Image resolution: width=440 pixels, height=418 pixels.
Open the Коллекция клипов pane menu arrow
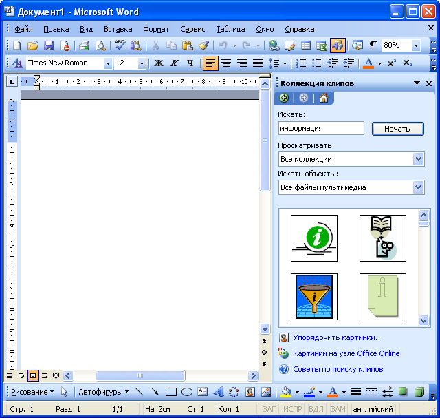[x=417, y=83]
